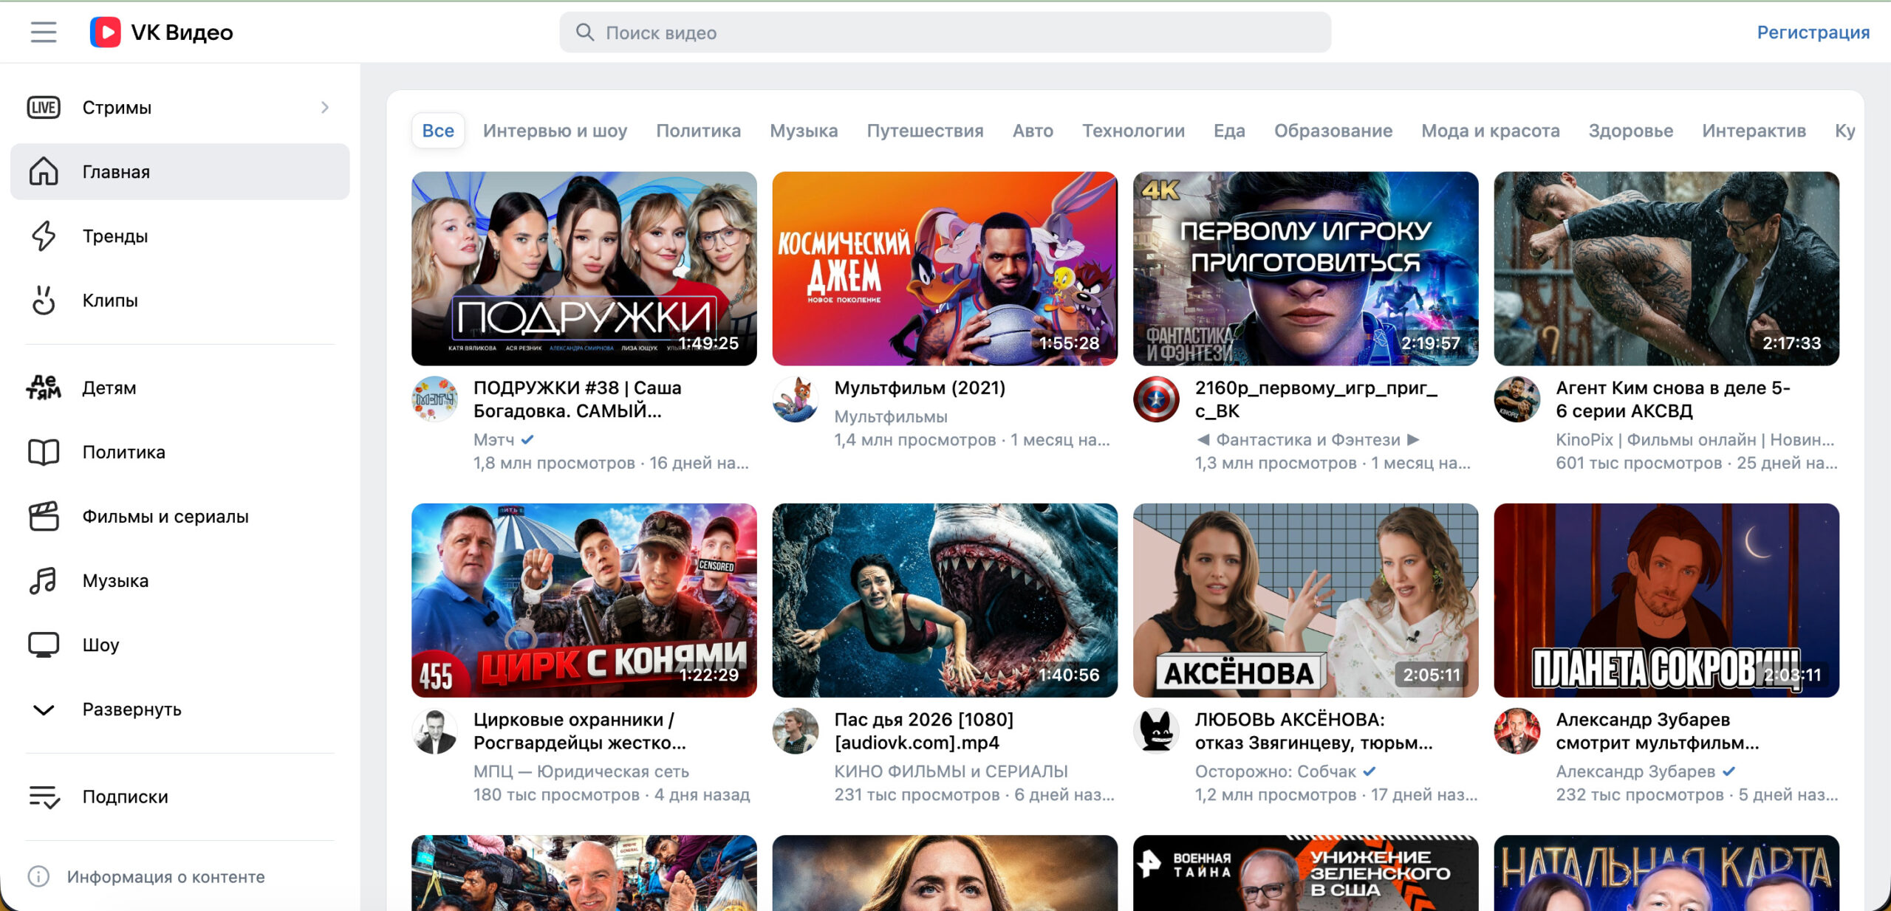Open the Мультфильм (2021) video title

920,388
